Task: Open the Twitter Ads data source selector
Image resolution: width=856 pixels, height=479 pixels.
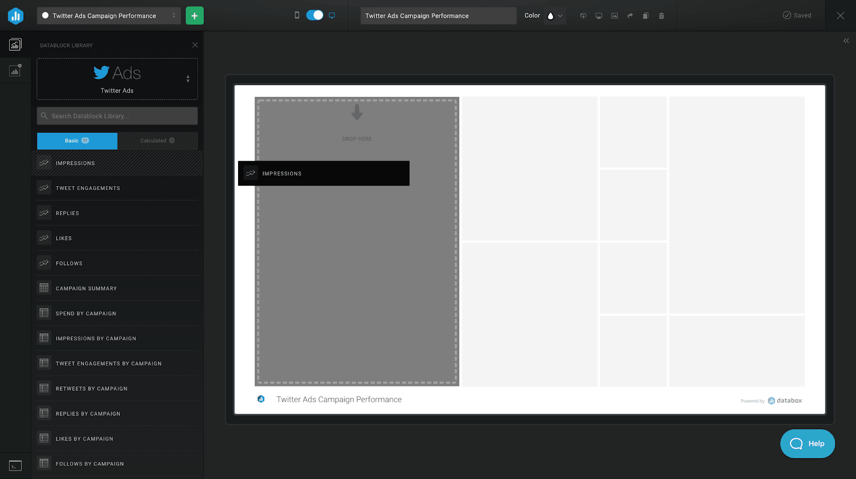Action: coord(117,79)
